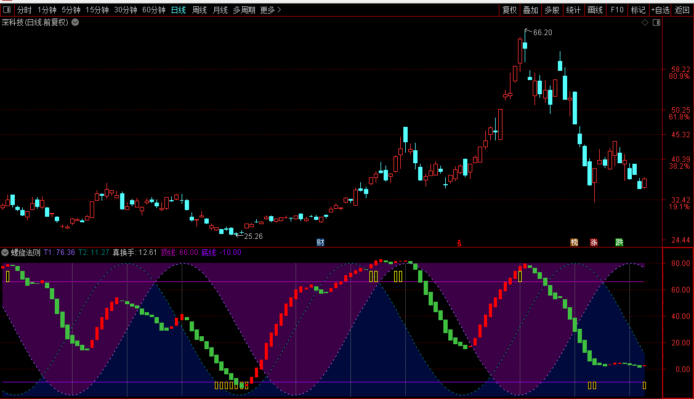
Task: Click the red S marker on time axis
Action: [459, 243]
